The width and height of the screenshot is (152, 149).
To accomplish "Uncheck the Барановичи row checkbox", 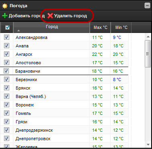I will click(6, 71).
